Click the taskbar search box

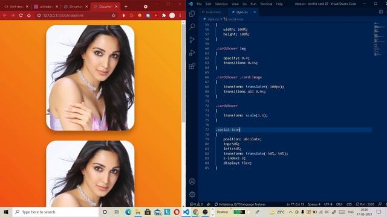coord(56,212)
